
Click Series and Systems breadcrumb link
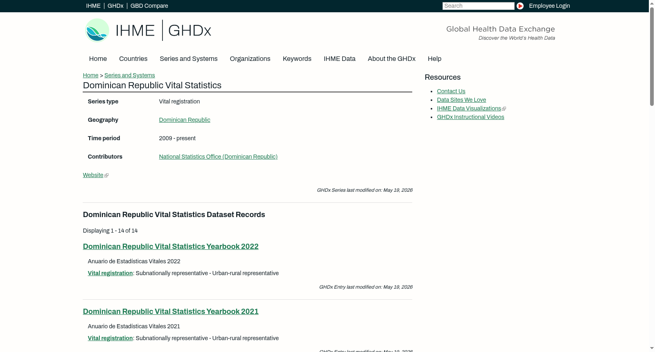click(x=130, y=75)
